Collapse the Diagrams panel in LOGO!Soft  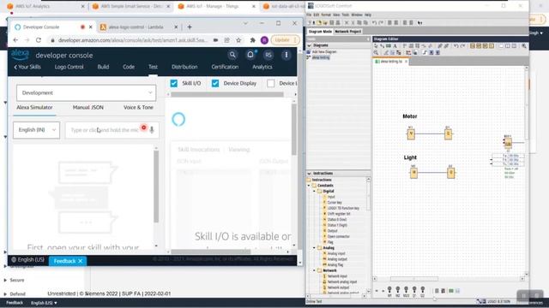point(309,45)
